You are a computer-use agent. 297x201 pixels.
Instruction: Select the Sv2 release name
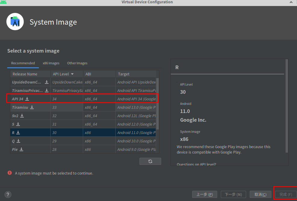(15, 116)
